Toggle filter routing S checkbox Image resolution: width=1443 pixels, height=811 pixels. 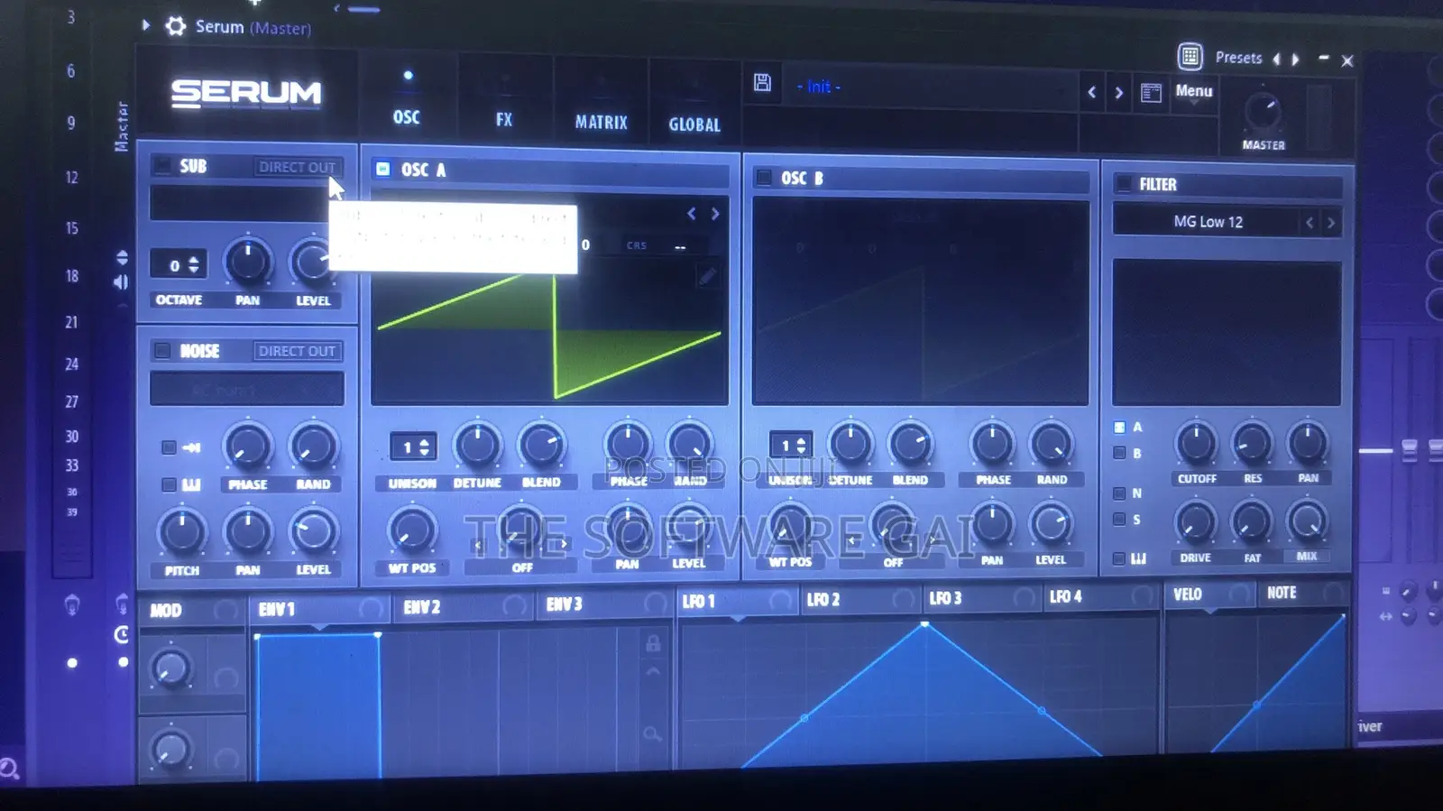point(1119,520)
